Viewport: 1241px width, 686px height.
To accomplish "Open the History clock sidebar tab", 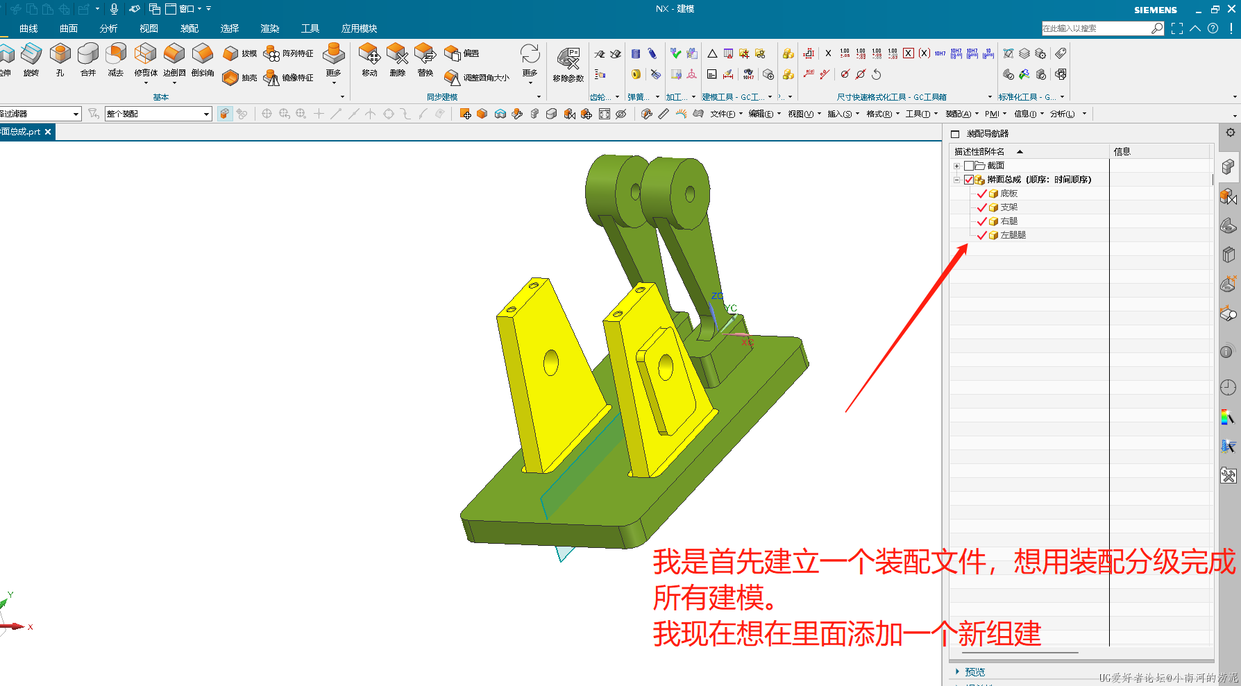I will (x=1229, y=388).
